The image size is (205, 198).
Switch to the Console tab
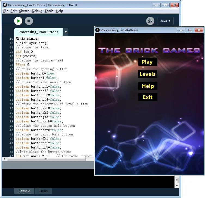point(24,191)
